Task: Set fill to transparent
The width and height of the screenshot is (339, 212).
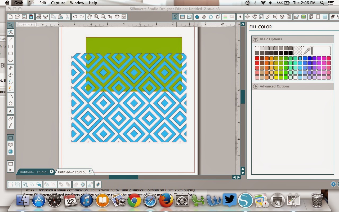Action: (x=298, y=50)
